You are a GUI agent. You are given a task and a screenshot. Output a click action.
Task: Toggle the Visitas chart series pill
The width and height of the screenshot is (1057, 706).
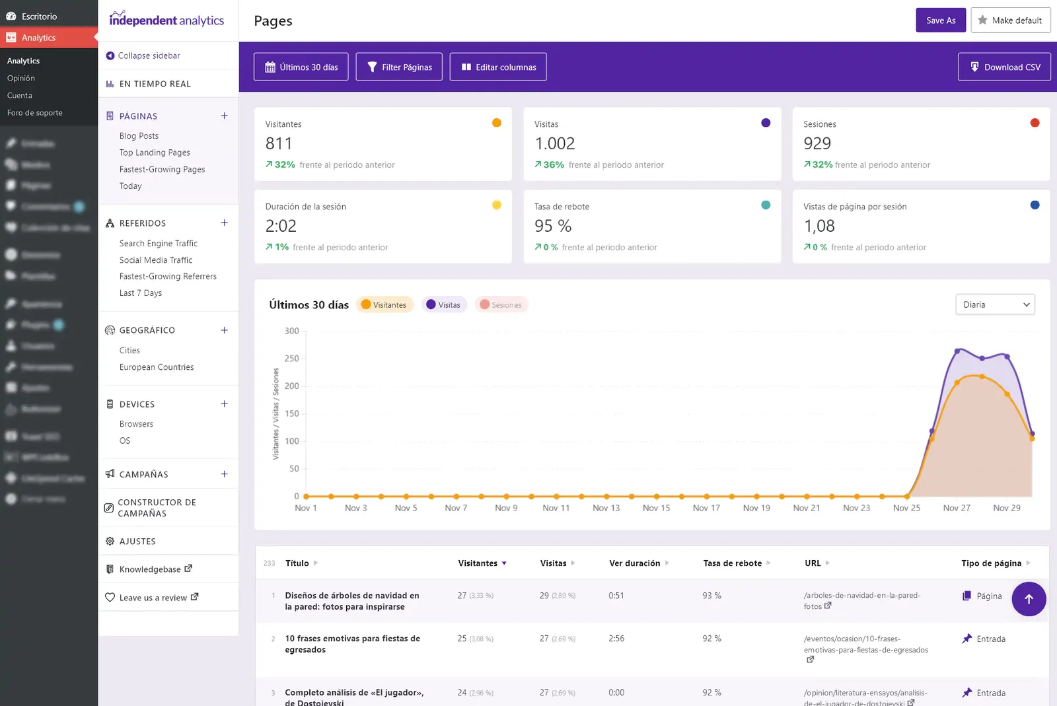444,304
